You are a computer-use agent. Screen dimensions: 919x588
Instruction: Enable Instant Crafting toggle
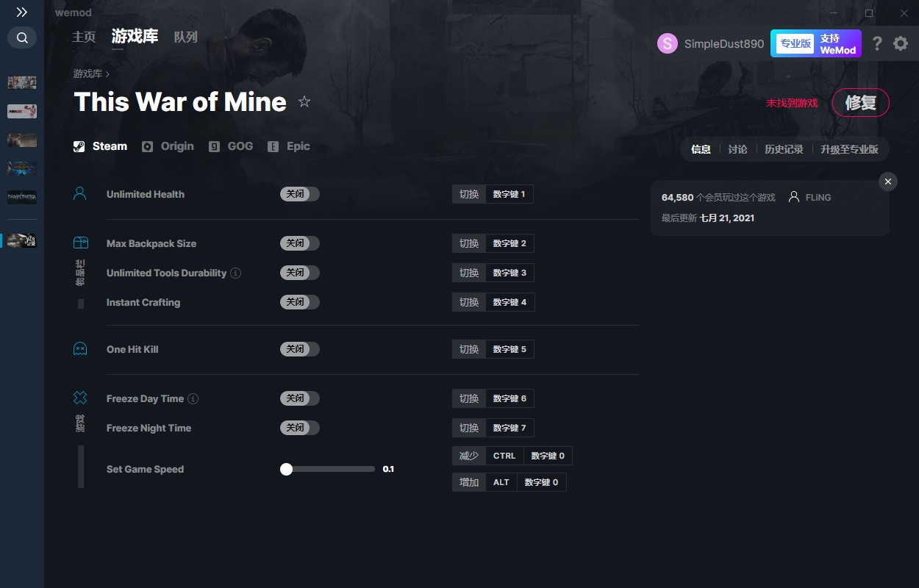299,302
